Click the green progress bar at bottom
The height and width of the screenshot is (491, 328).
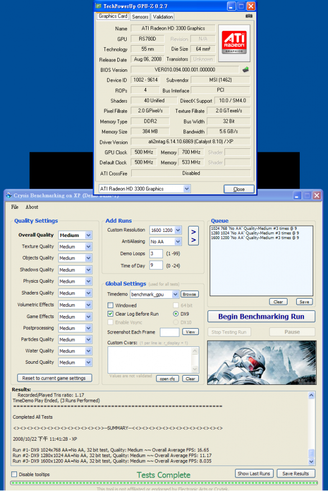click(164, 483)
